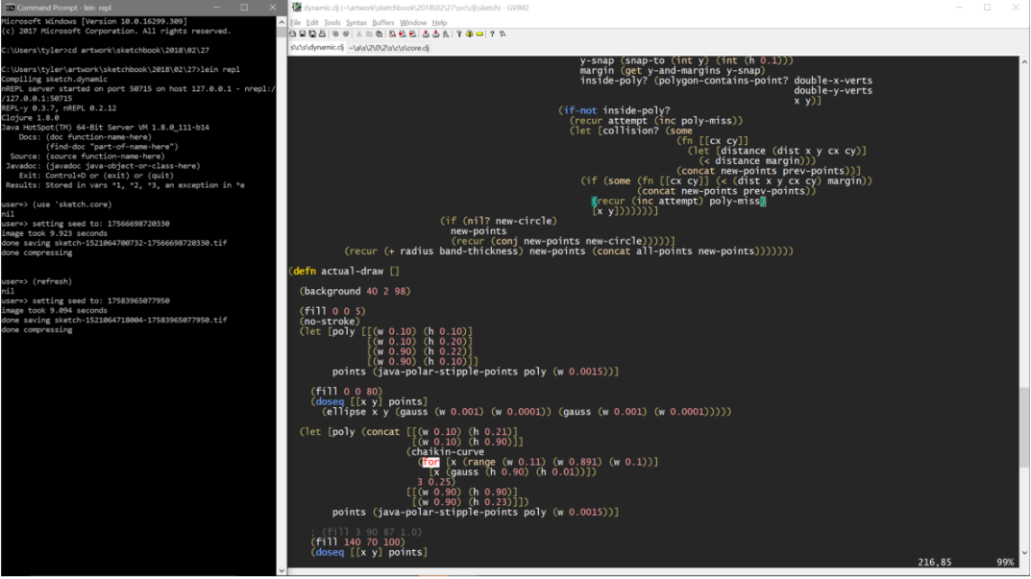Click the '216,85' cursor position indicator
1031x579 pixels.
935,563
